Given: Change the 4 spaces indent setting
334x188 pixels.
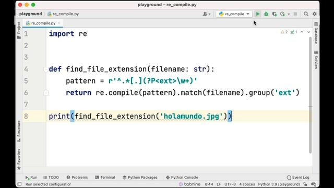Looking at the screenshot, I should (247, 184).
